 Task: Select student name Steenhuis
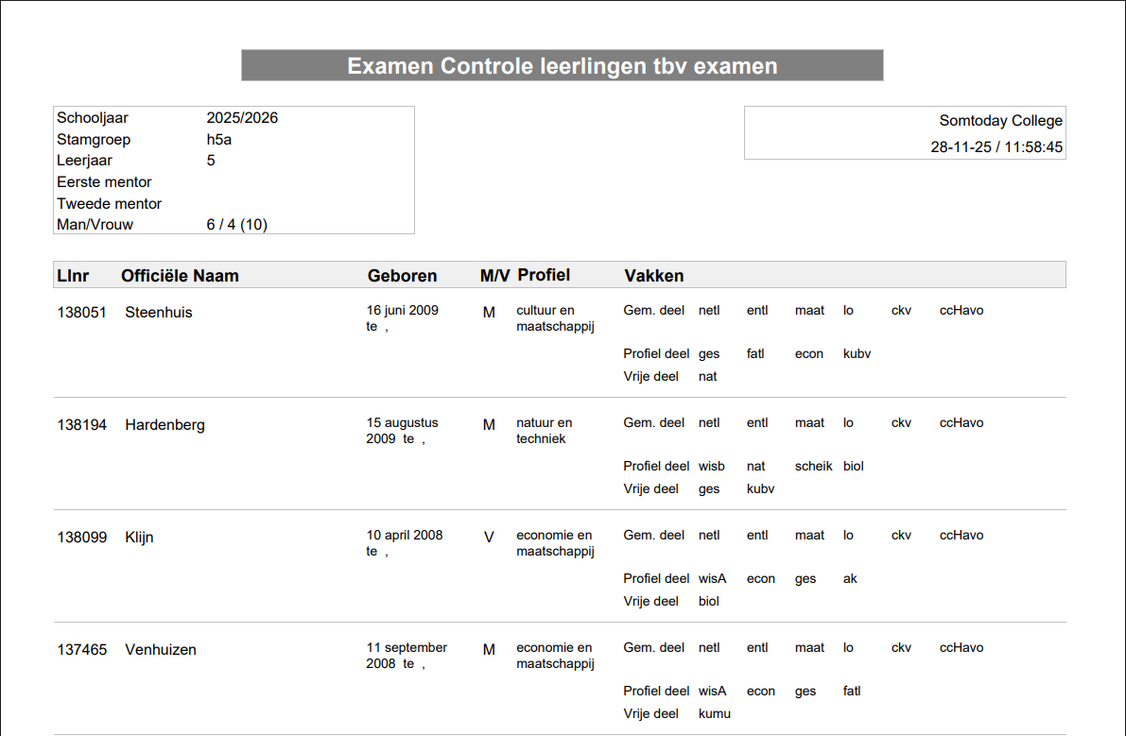[158, 313]
